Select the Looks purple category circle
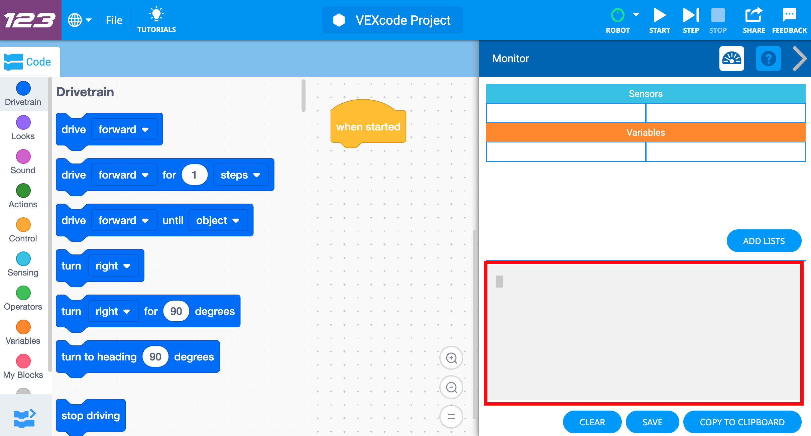 tap(23, 122)
